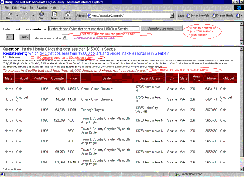Open the Go menu
Image resolution: width=244 pixels, height=183 pixels.
31,8
